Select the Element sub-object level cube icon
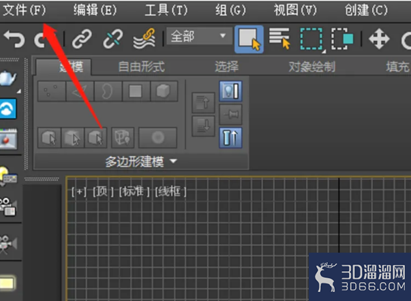 pos(164,91)
